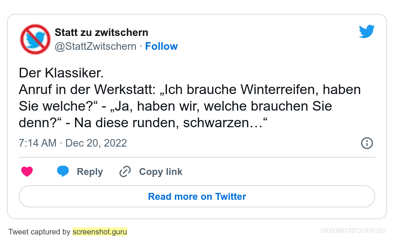This screenshot has width=394, height=251.
Task: Click "Read more on Twitter" button
Action: (197, 196)
